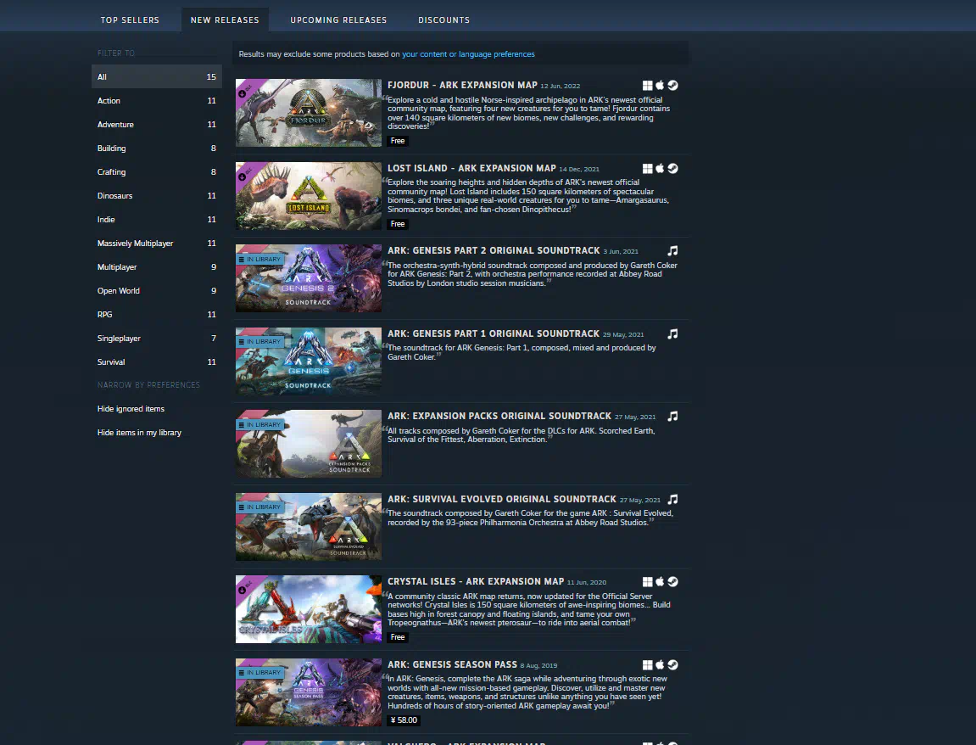This screenshot has height=745, width=976.
Task: Click music note icon on Genesis Part 1 row
Action: pos(673,333)
